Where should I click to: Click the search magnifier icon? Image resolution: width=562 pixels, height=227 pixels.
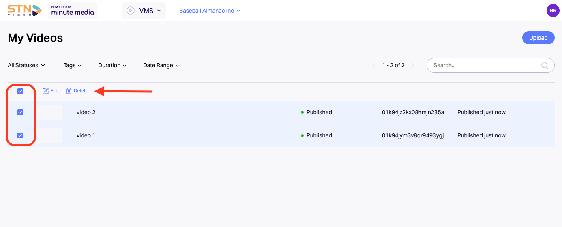545,65
